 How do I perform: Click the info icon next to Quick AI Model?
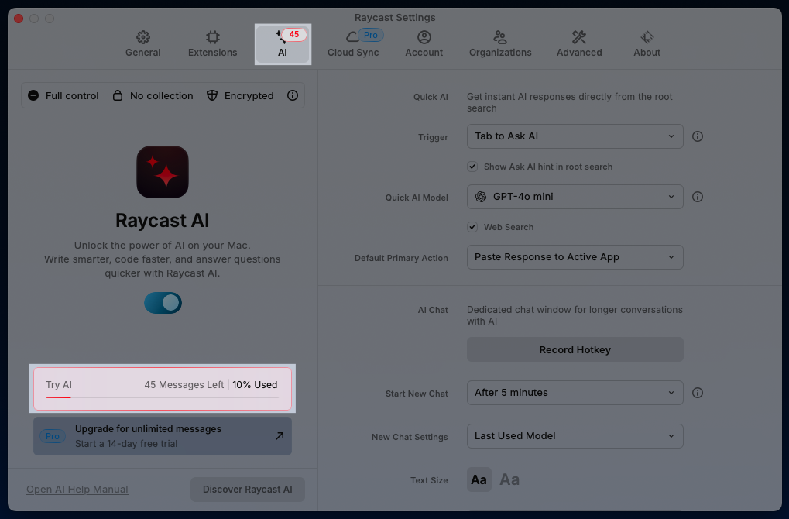tap(698, 196)
